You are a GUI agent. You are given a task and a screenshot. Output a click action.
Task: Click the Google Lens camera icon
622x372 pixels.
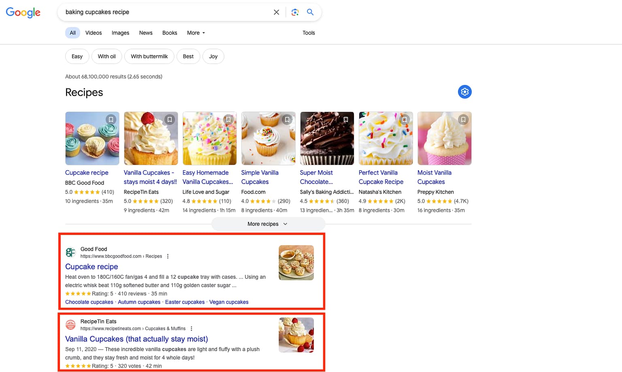point(295,12)
